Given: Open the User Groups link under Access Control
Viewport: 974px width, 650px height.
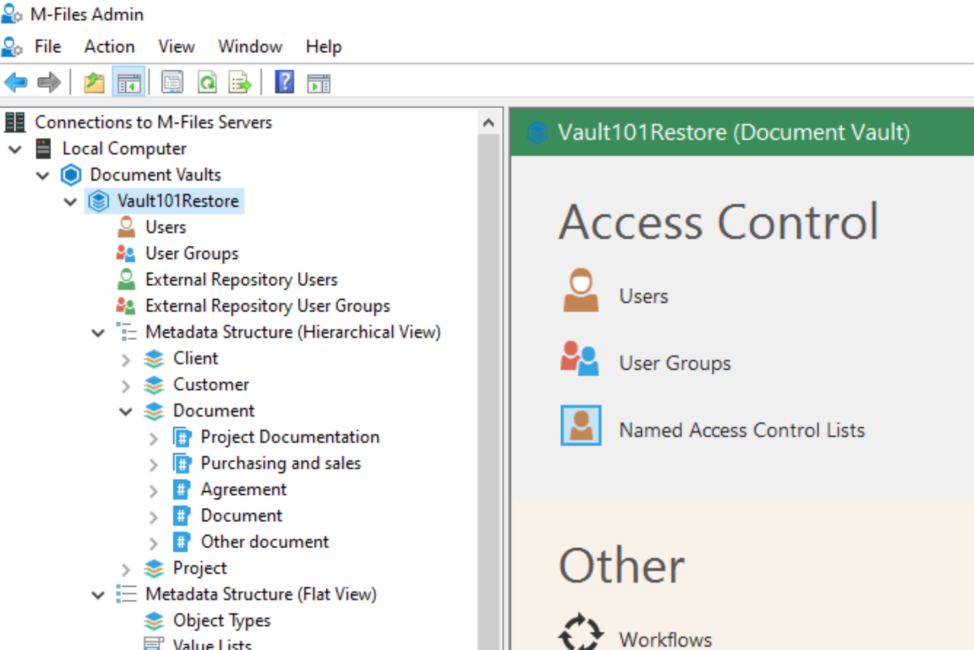Looking at the screenshot, I should (675, 363).
